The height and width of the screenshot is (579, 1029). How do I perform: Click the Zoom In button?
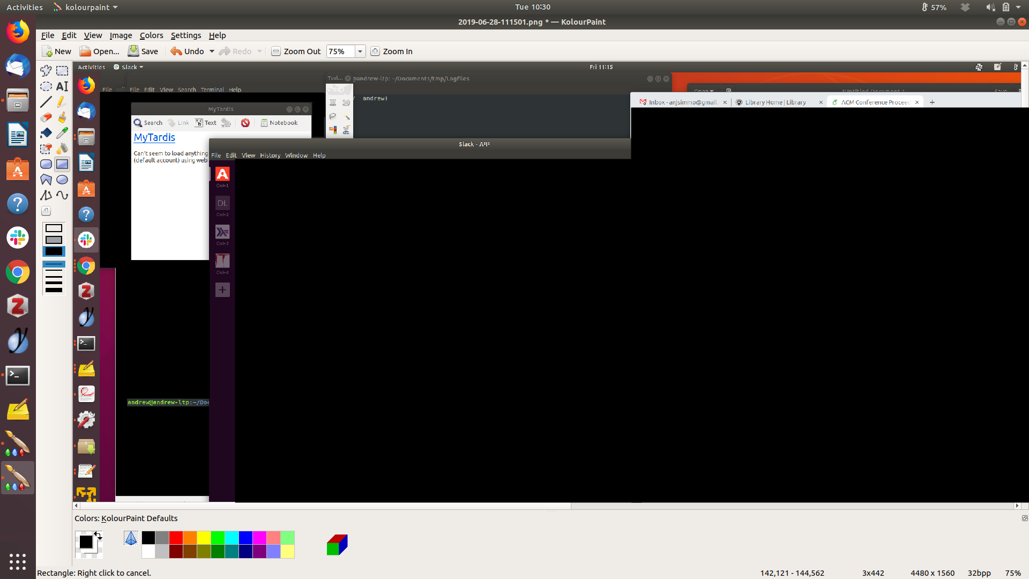(x=392, y=51)
